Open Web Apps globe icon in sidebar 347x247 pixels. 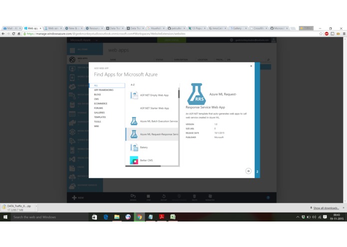pos(72,59)
